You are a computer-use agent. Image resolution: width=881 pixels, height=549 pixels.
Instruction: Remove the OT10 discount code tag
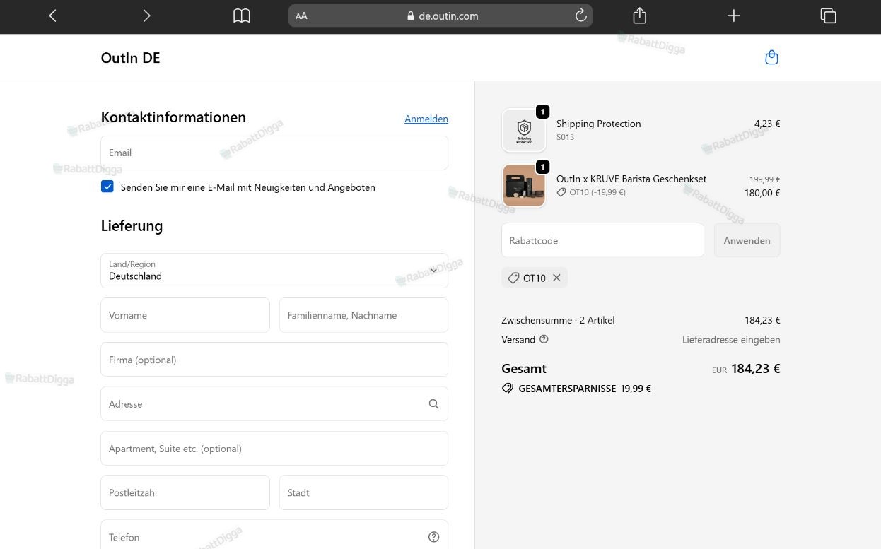(x=556, y=278)
